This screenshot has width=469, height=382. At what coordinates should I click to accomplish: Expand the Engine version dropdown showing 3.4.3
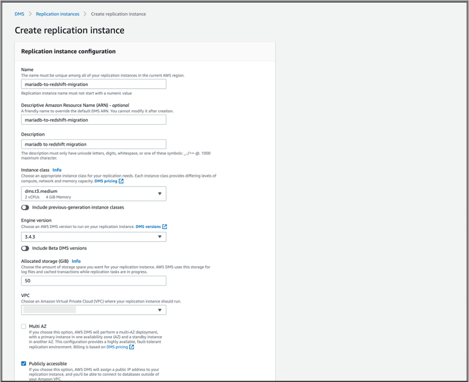(94, 236)
